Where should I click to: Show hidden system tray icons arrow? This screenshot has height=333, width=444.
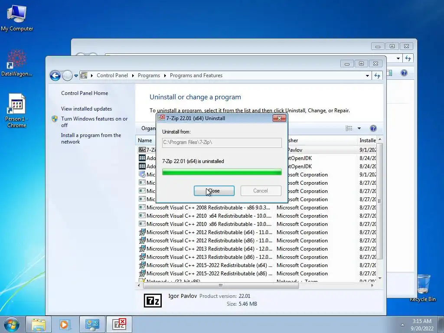coord(402,325)
